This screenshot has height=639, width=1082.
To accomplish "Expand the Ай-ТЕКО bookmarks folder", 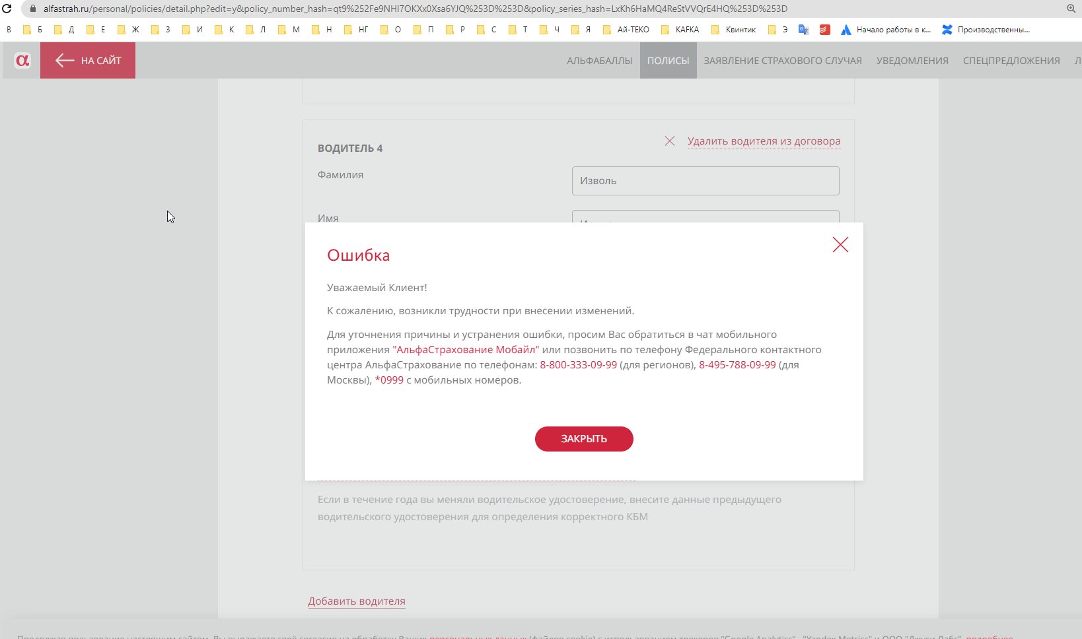I will (x=626, y=30).
